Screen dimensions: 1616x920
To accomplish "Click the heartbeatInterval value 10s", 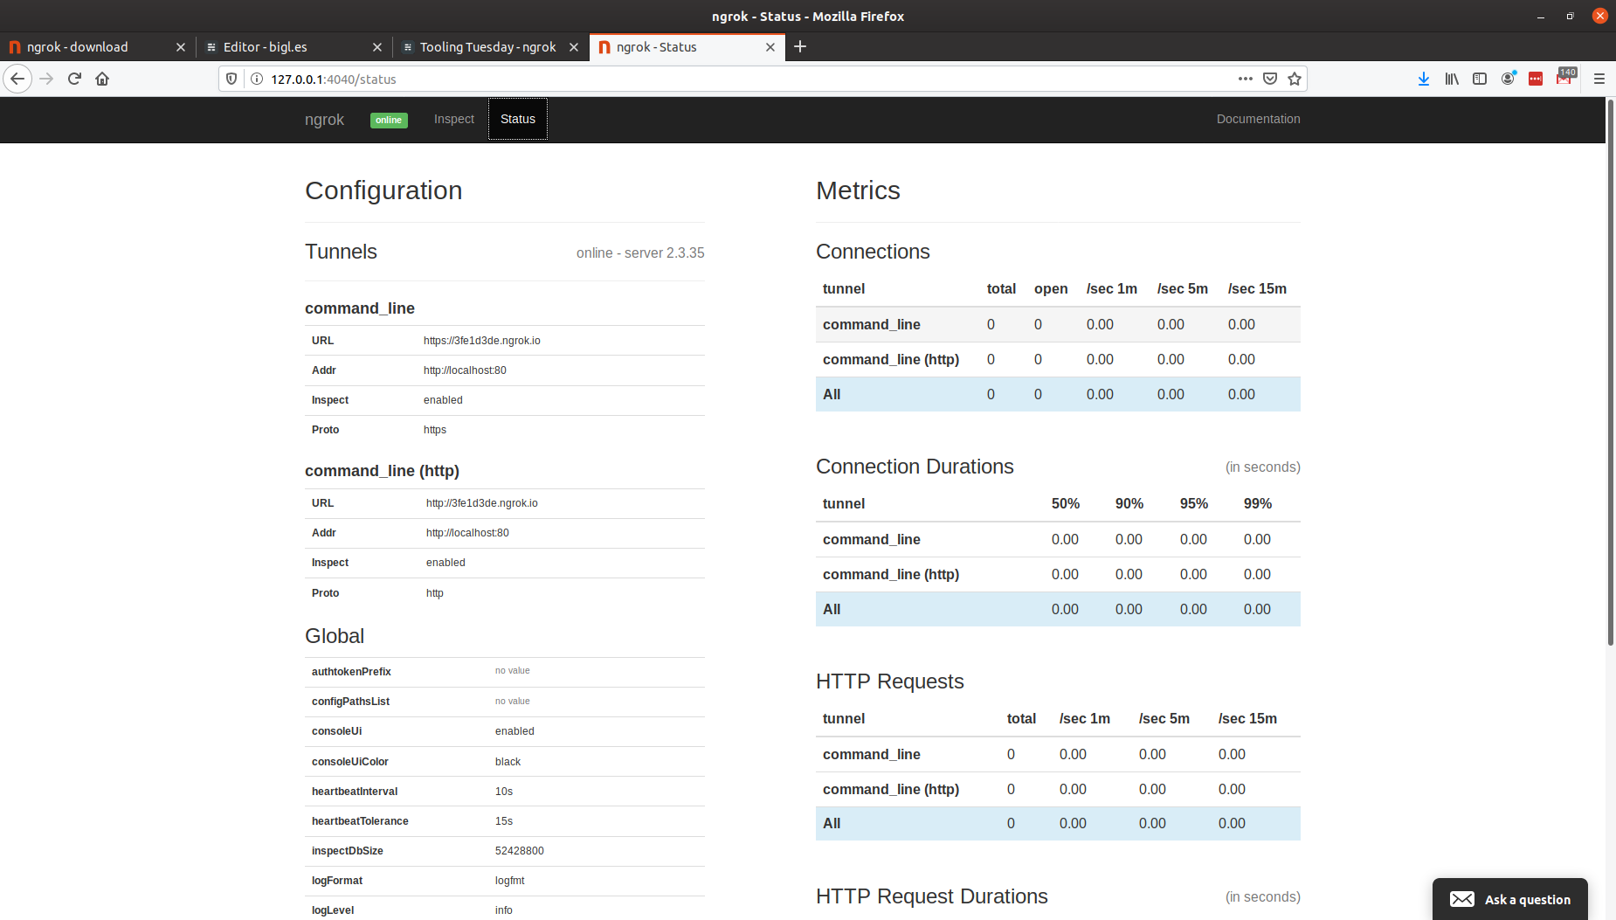I will click(x=504, y=792).
